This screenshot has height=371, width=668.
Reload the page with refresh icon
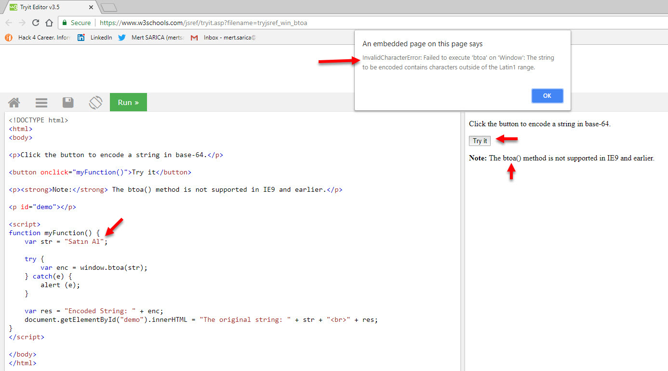pyautogui.click(x=36, y=23)
